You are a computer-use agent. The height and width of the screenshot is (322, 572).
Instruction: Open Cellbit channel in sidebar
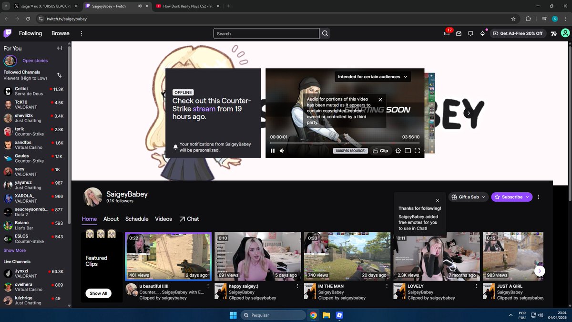pos(34,91)
